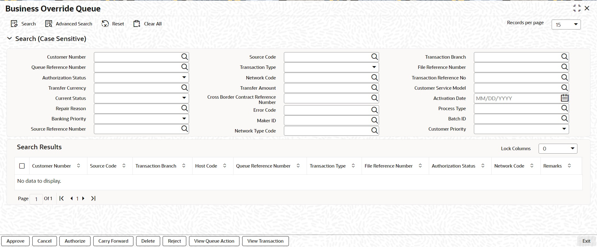Viewport: 597px width, 247px height.
Task: Sort results by Authorization Status
Action: 483,166
